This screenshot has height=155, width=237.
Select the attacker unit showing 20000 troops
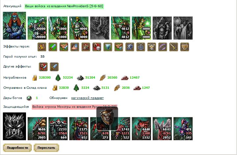pyautogui.click(x=37, y=28)
